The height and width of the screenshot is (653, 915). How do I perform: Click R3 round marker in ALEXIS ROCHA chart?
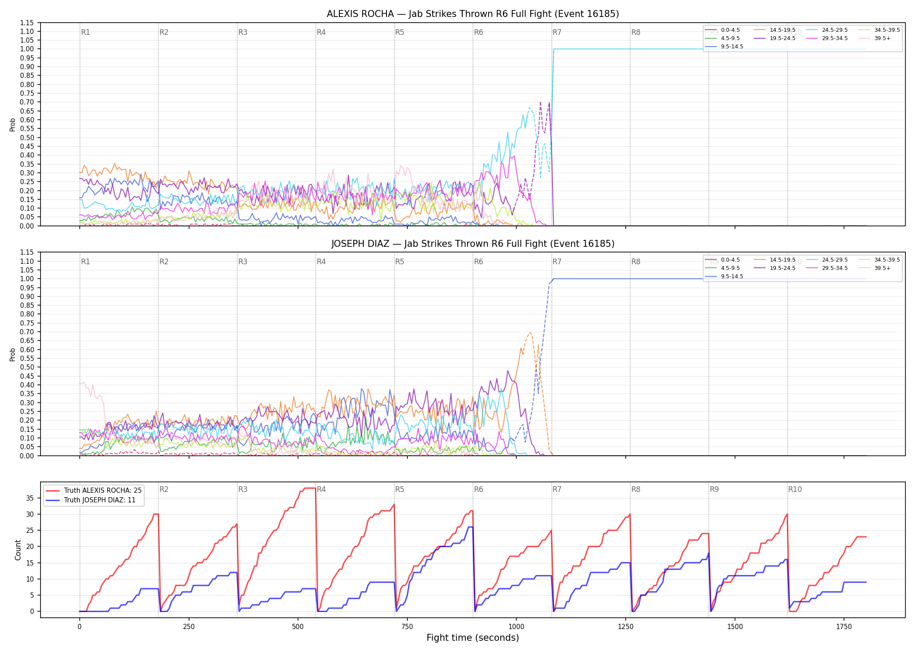click(243, 32)
